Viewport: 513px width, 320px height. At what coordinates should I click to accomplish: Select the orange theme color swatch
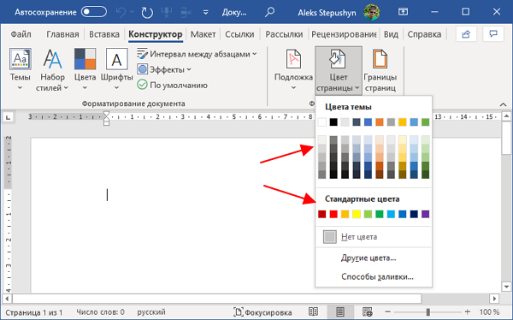[x=380, y=122]
